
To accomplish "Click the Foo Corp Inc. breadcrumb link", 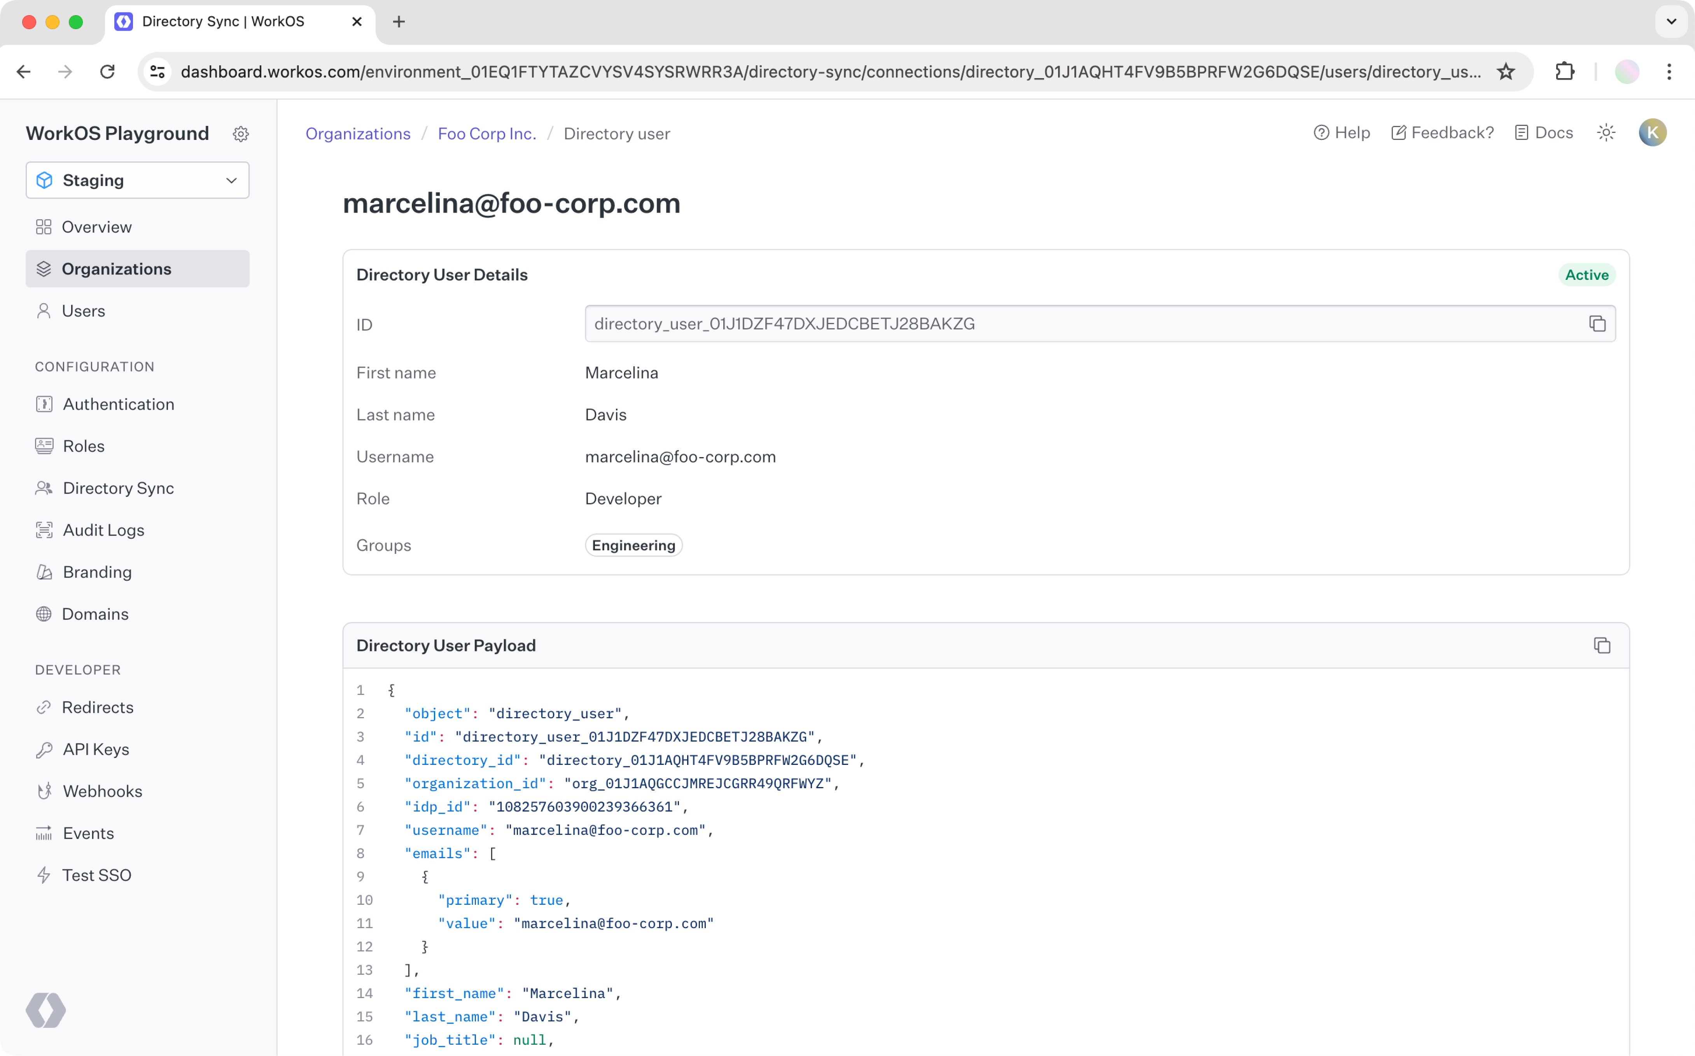I will 487,133.
